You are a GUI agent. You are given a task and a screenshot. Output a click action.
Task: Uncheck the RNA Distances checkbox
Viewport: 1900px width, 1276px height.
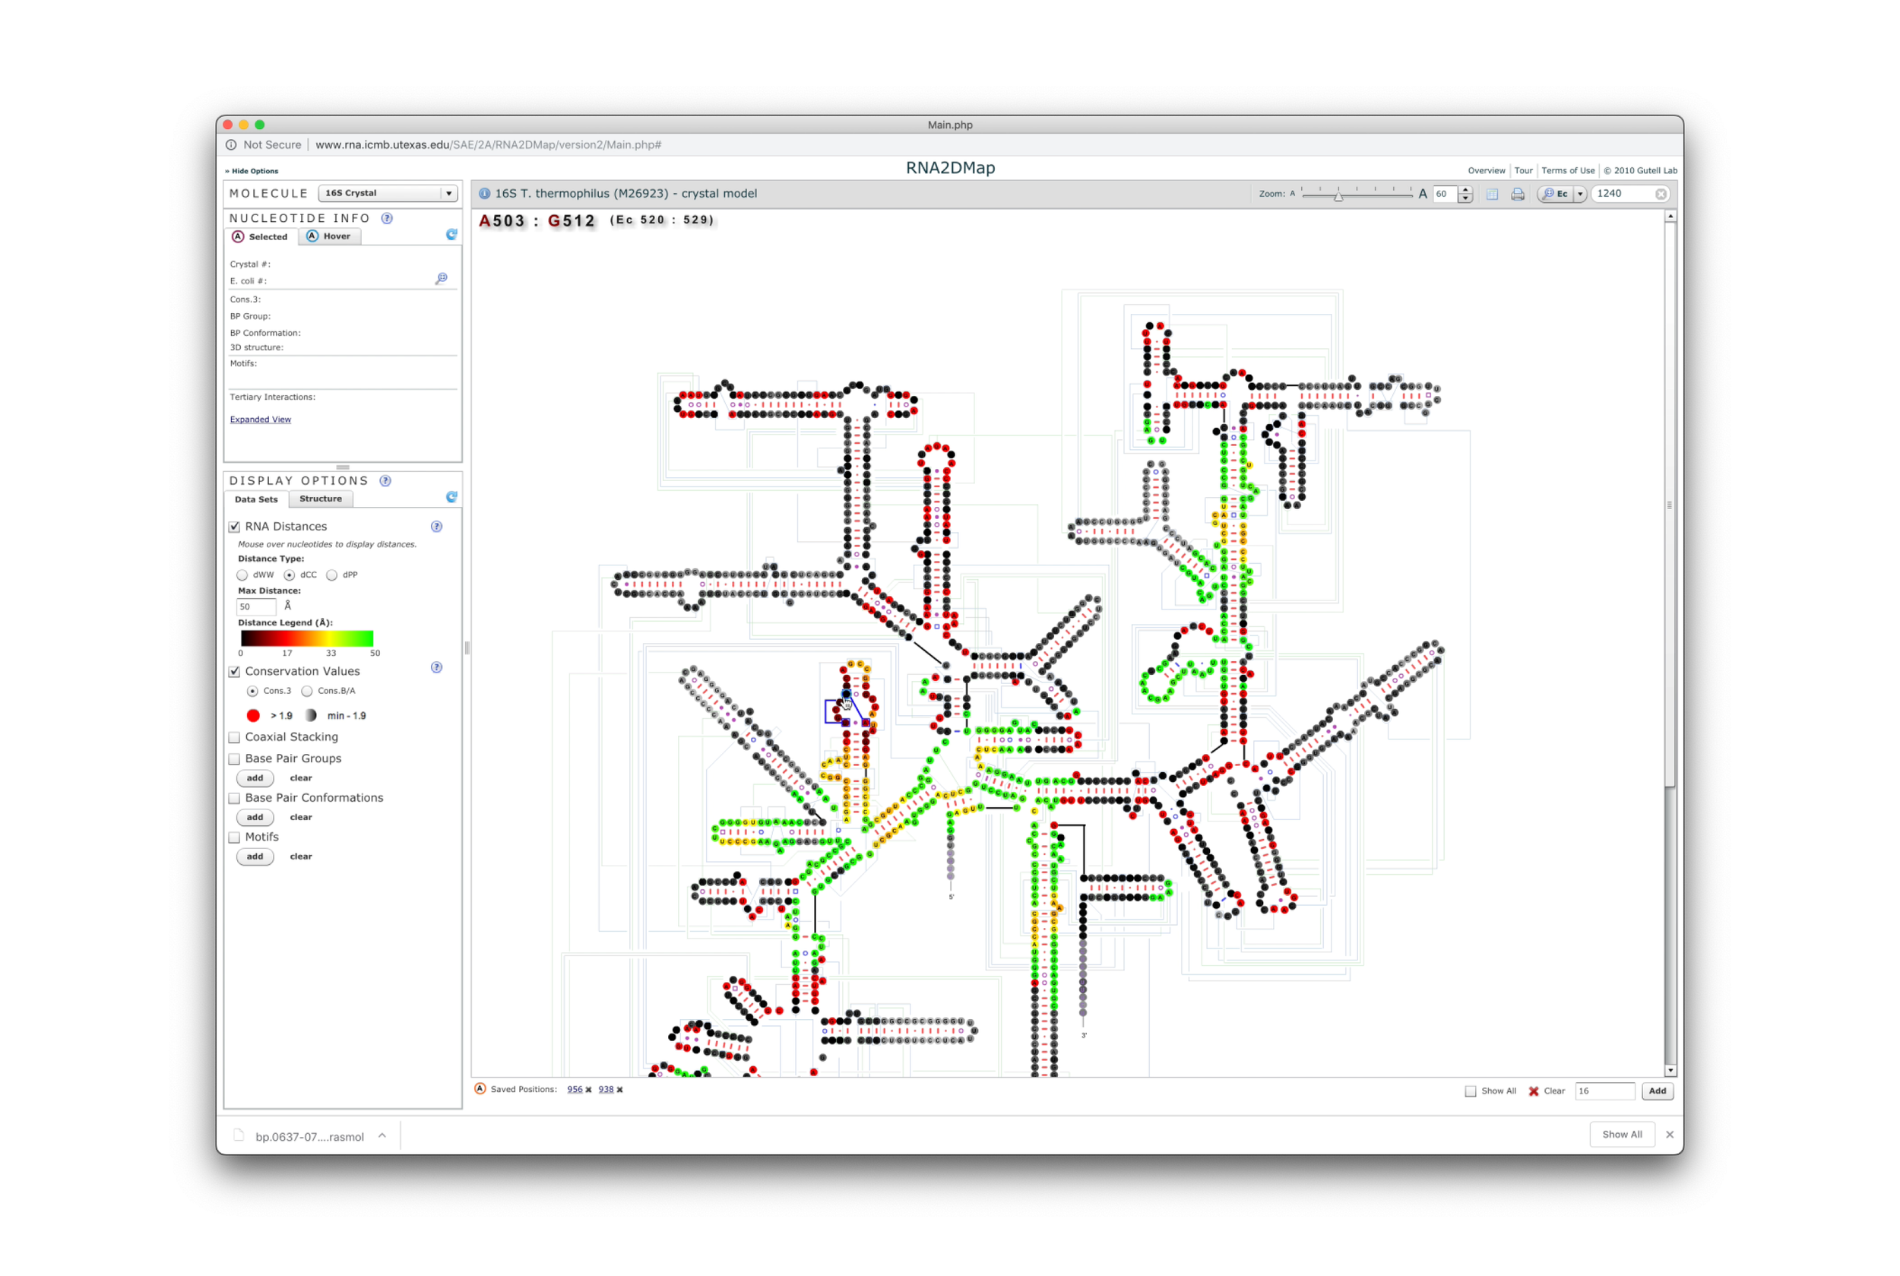tap(234, 527)
